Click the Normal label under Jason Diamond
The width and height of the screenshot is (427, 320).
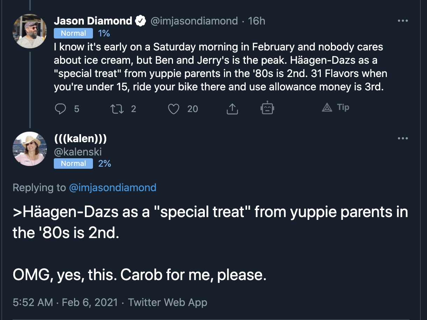click(73, 33)
